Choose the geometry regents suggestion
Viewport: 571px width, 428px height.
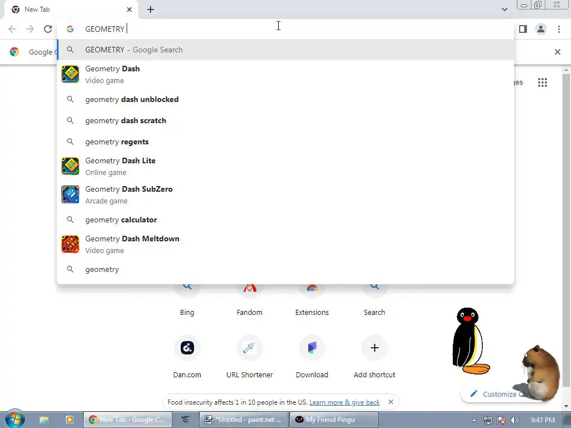point(285,142)
